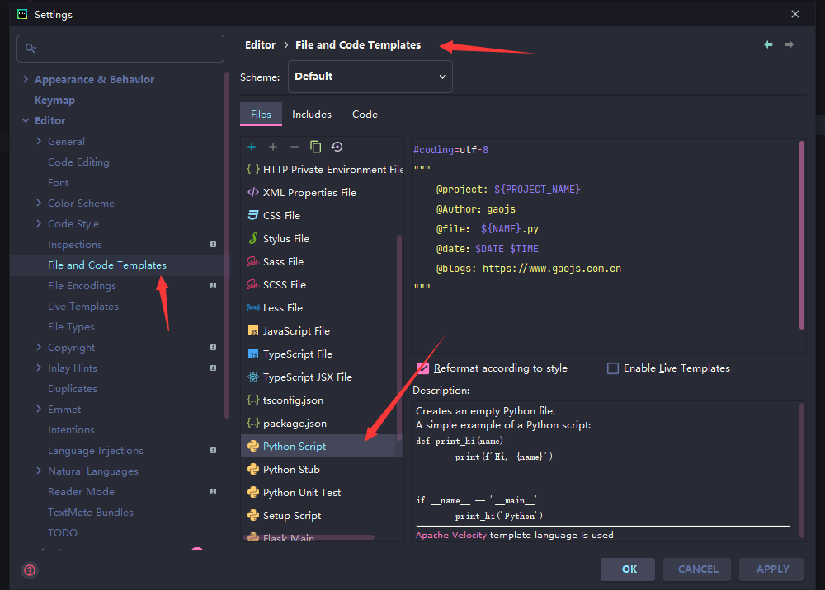
Task: Uncheck Reformat according to style
Action: (423, 368)
